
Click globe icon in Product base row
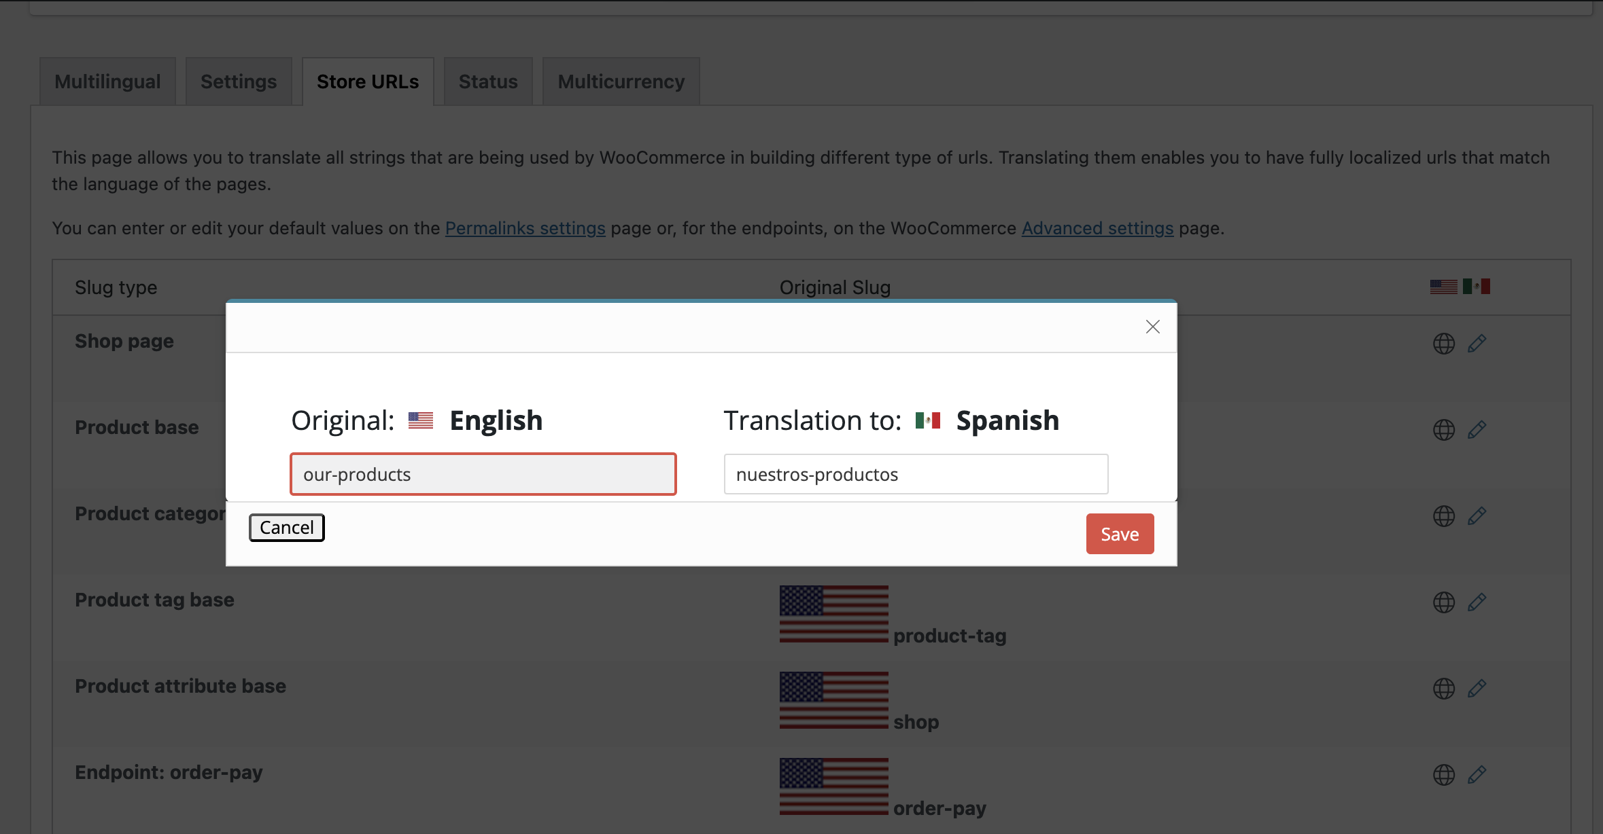[1443, 430]
